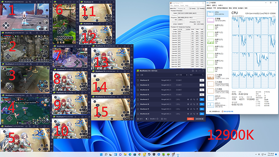Click clone icon in BlueStacks 20 row
The image size is (279, 157).
tap(194, 114)
